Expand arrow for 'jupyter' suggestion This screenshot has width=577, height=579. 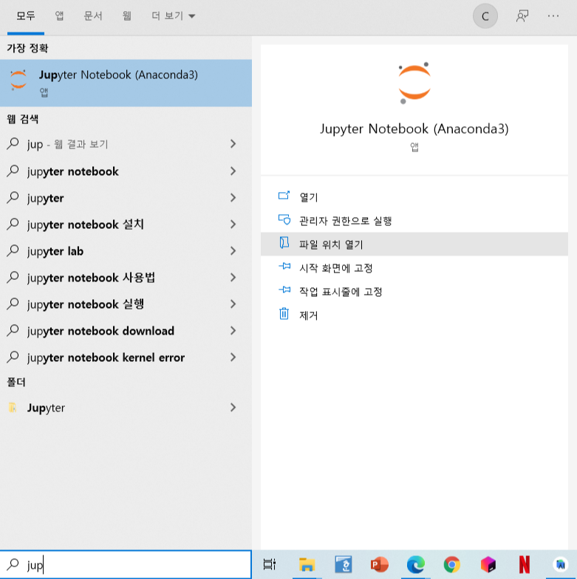pyautogui.click(x=233, y=198)
